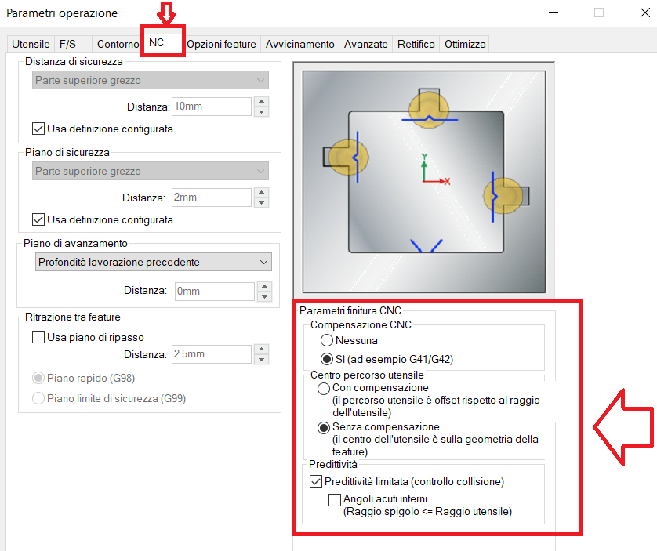Screen dimensions: 657x551
Task: Select Nessuna CNC compensation
Action: 327,340
